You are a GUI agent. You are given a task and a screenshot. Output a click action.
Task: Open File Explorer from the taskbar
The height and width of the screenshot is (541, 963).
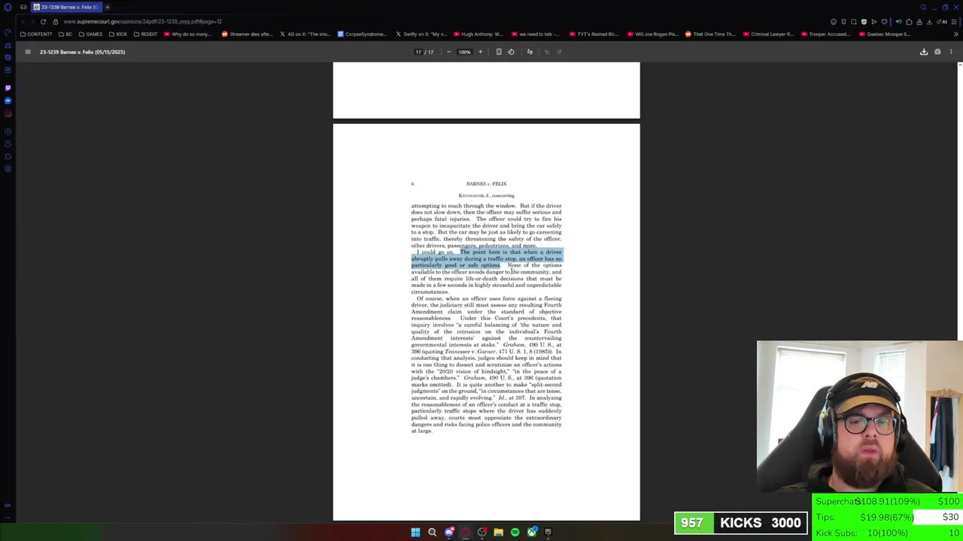click(498, 532)
